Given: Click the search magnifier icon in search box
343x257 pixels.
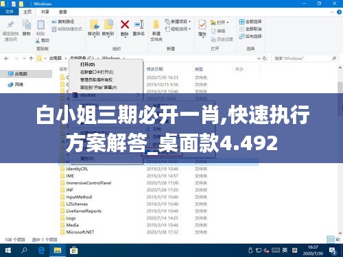Looking at the screenshot, I should 334,58.
